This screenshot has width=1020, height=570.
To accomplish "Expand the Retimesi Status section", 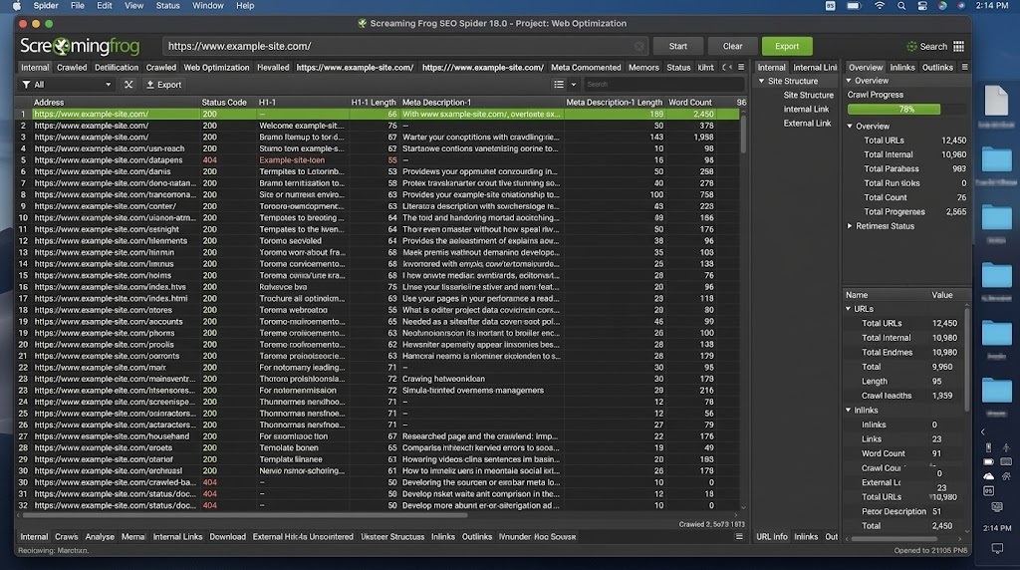I will click(850, 226).
